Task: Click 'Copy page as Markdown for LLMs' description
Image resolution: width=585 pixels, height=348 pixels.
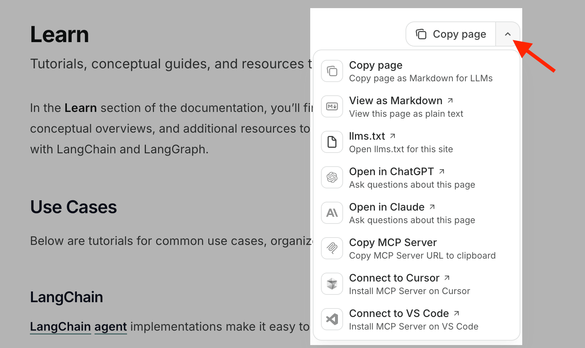Action: click(x=421, y=78)
